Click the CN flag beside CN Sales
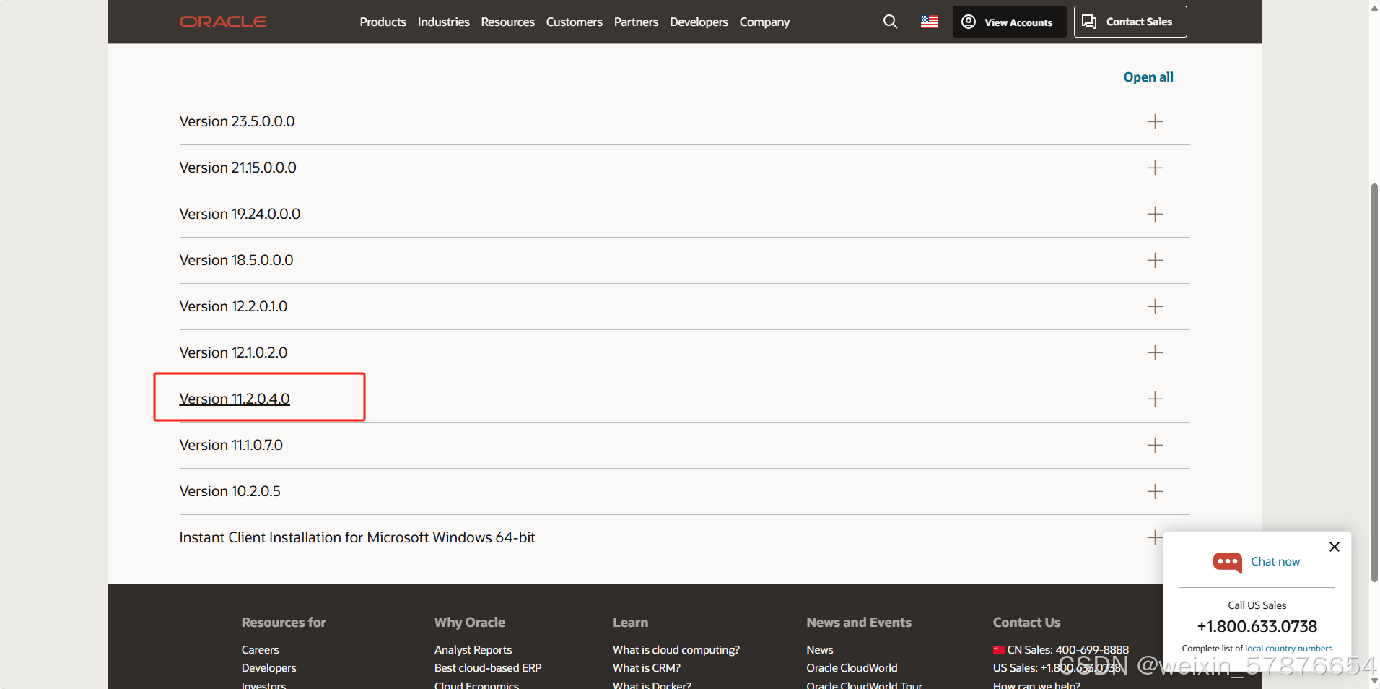This screenshot has width=1380, height=689. [1000, 649]
